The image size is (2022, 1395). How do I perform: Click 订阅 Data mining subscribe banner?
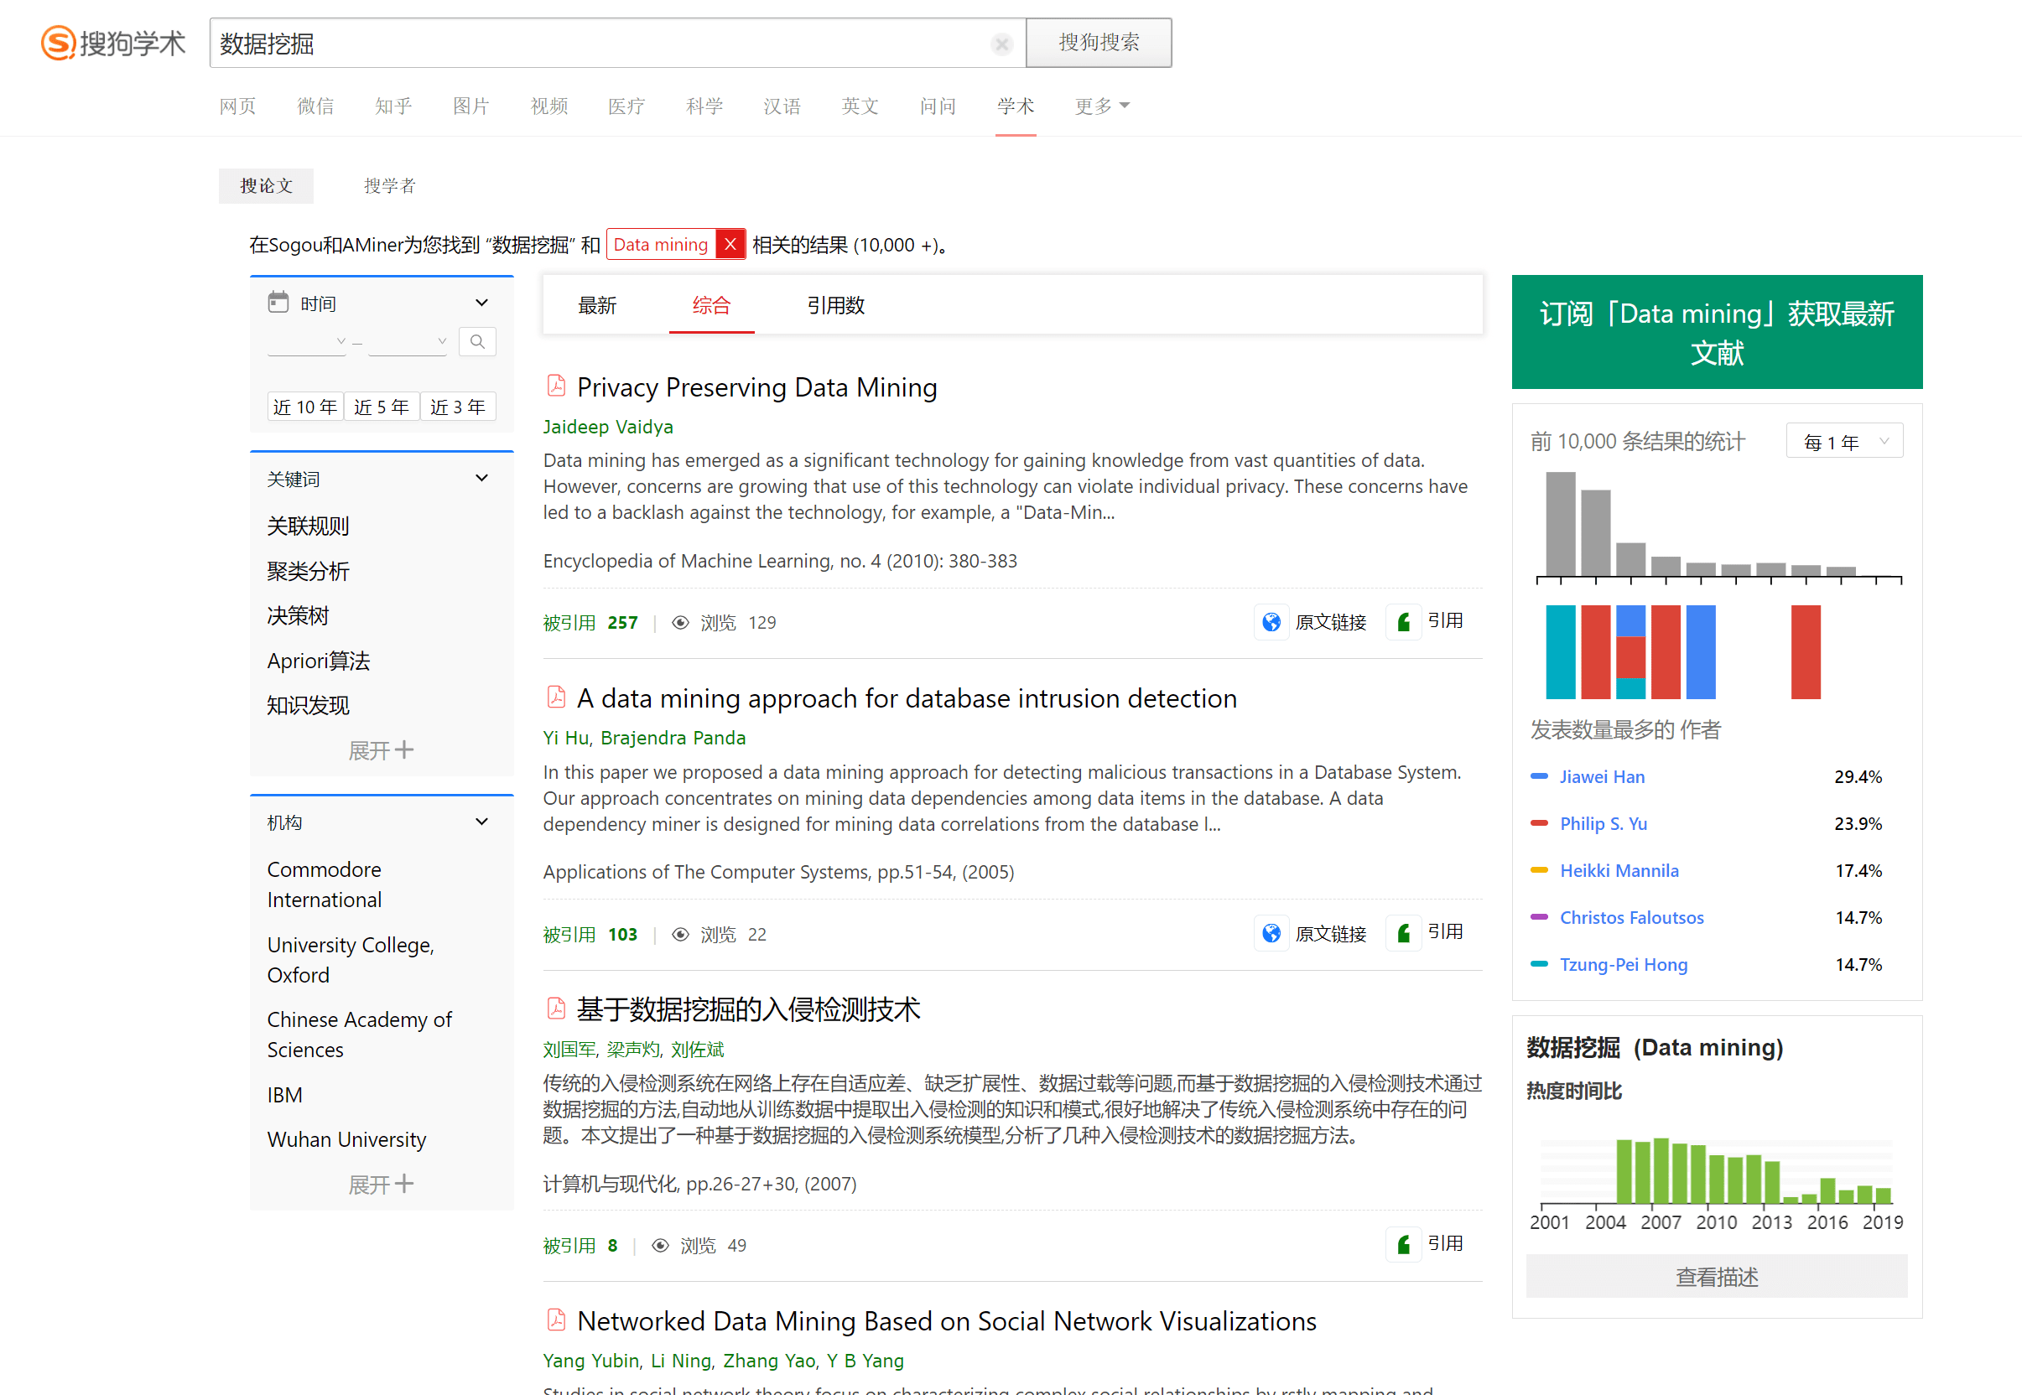[x=1717, y=332]
